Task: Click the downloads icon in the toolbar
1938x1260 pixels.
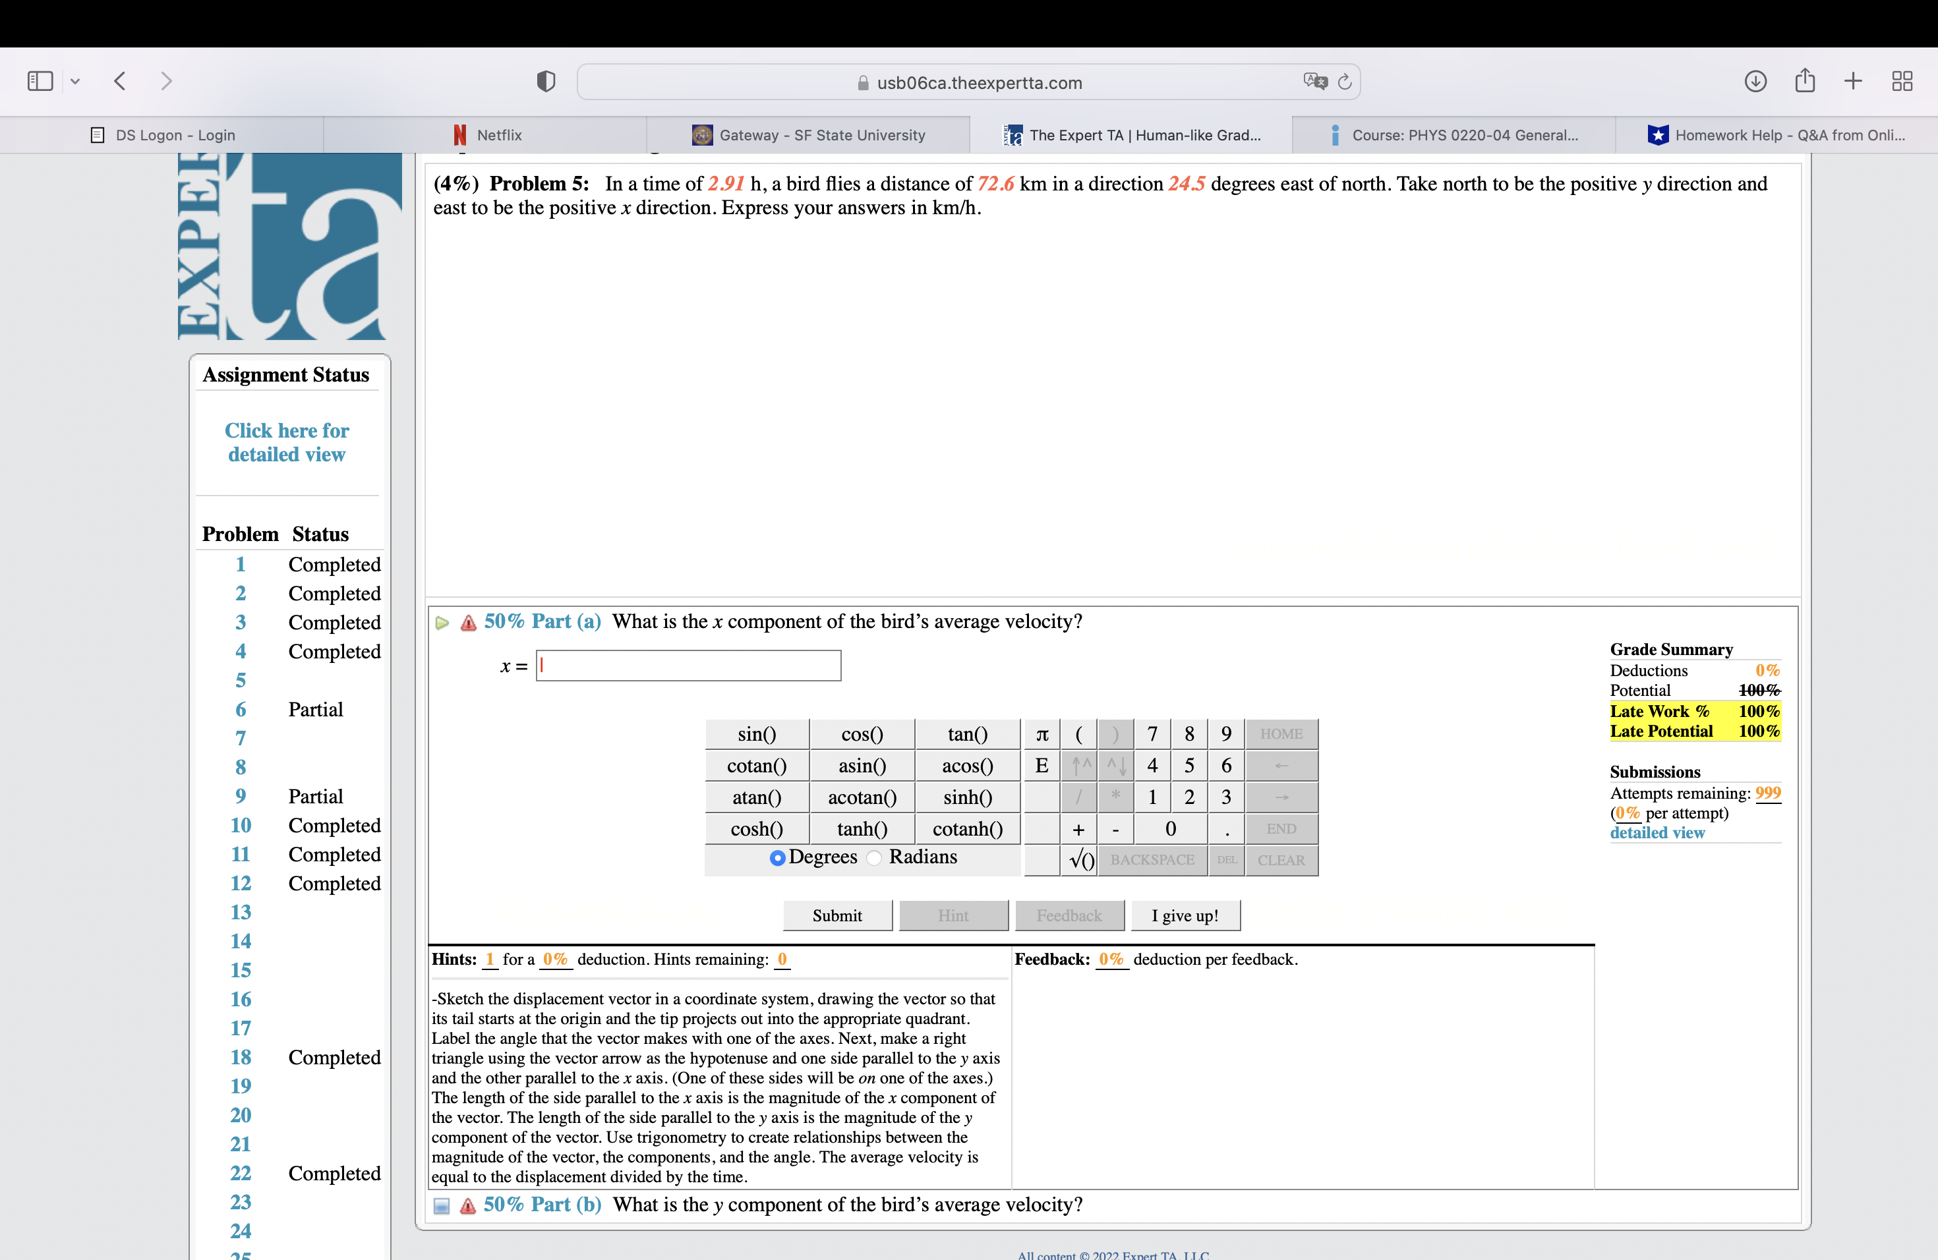Action: (x=1757, y=80)
